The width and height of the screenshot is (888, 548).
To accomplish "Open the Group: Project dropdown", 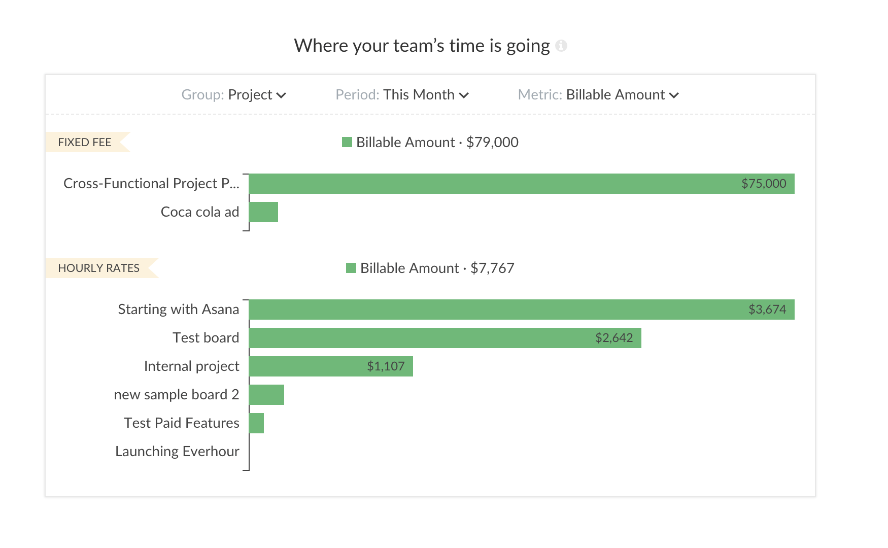I will 234,95.
